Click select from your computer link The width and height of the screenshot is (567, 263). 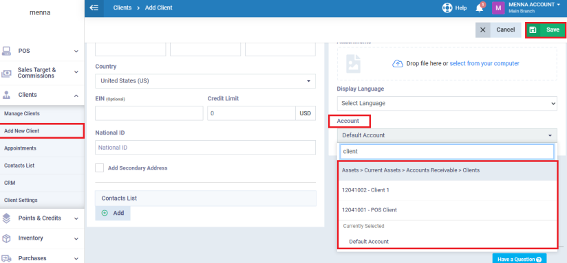pos(484,63)
